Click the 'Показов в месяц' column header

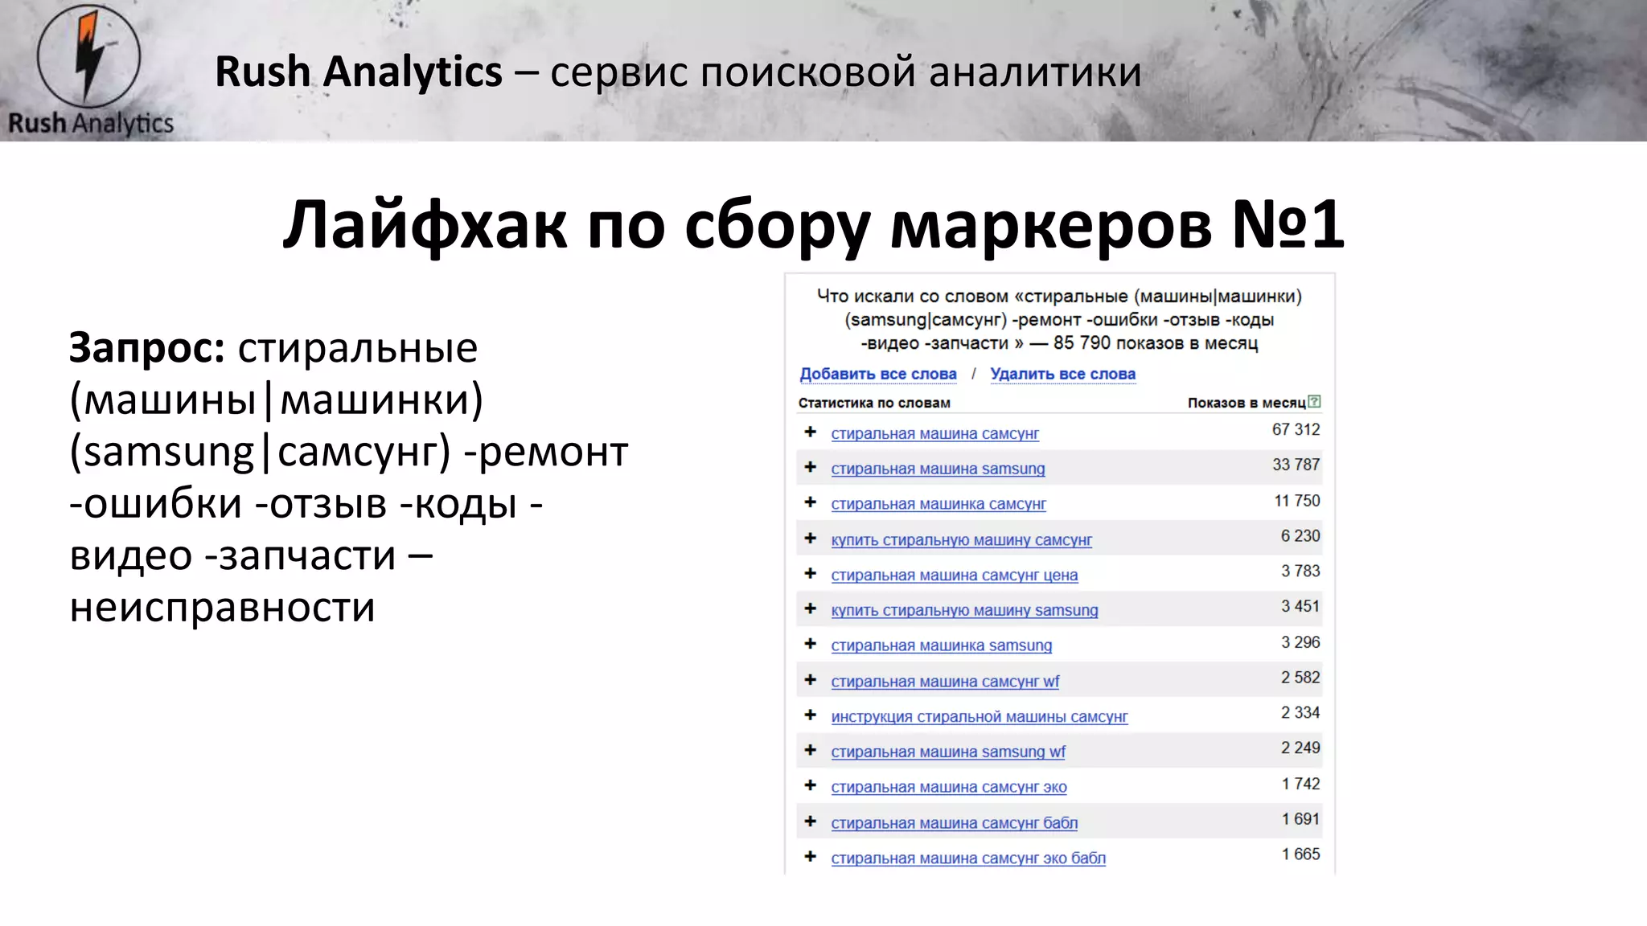1247,403
